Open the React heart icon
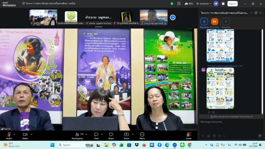The width and height of the screenshot is (265, 149). pyautogui.click(x=111, y=136)
